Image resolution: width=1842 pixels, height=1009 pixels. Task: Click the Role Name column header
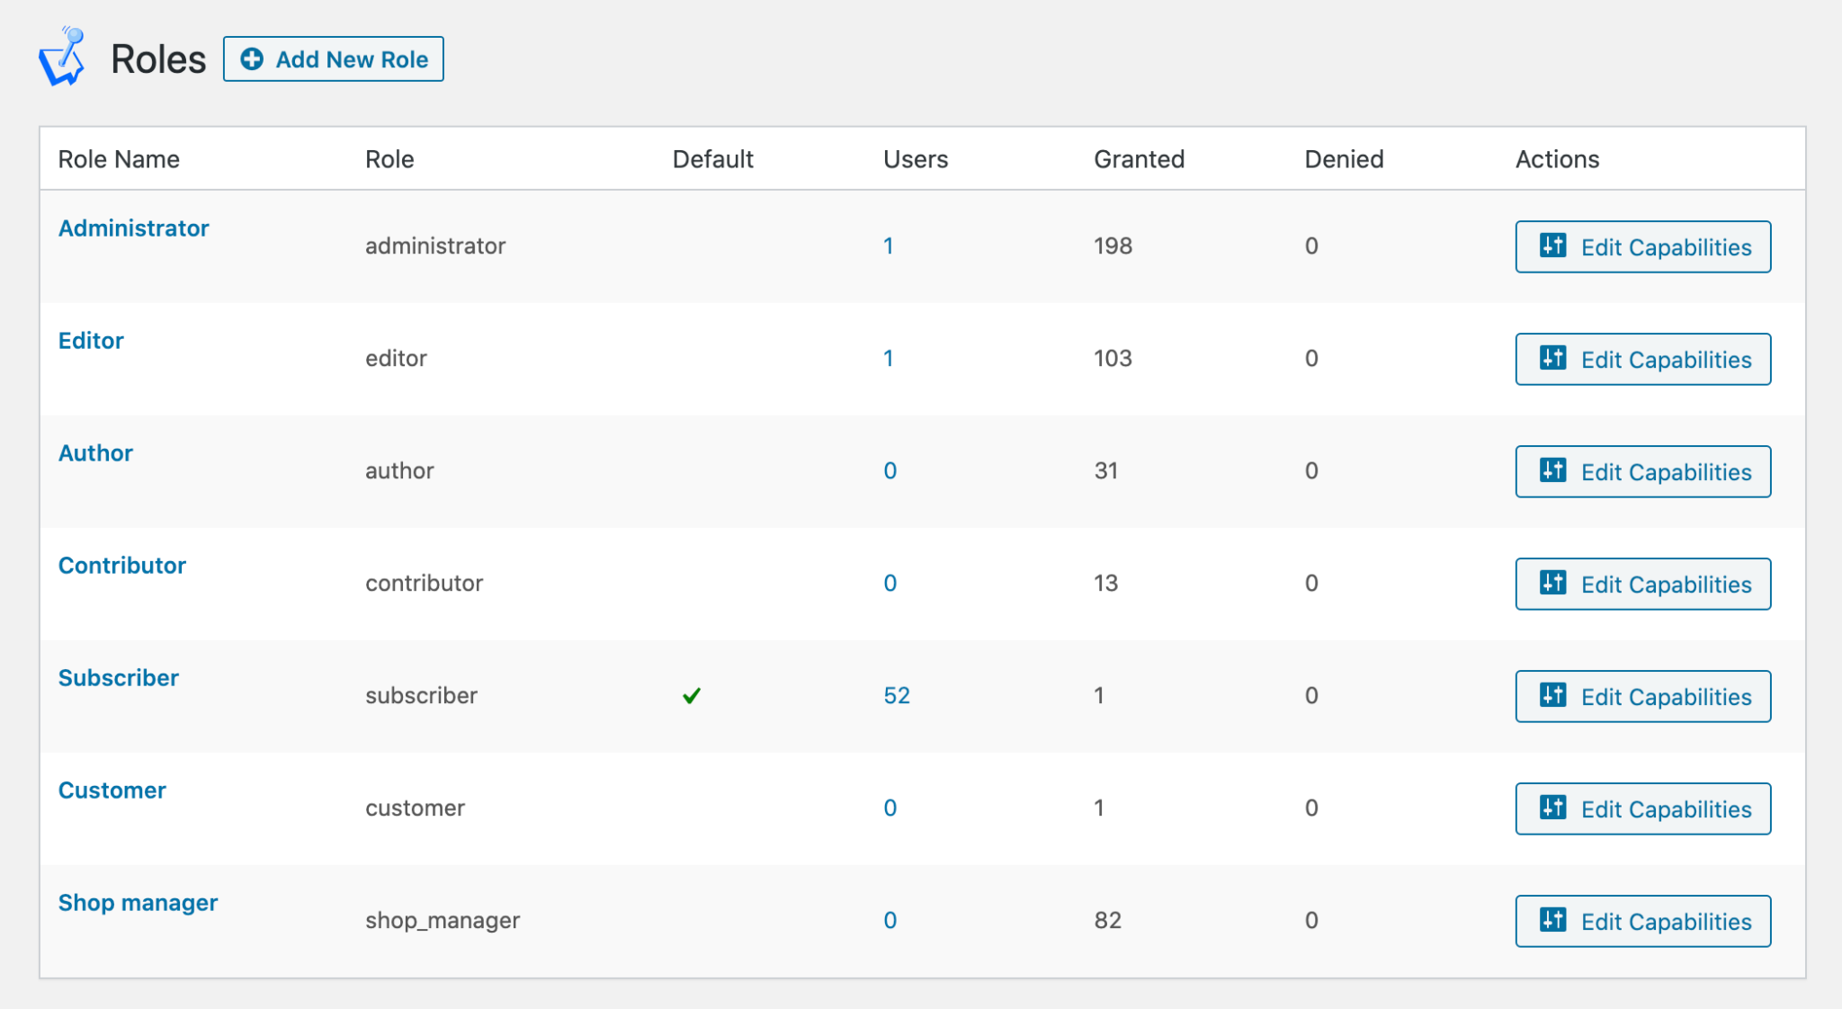119,159
